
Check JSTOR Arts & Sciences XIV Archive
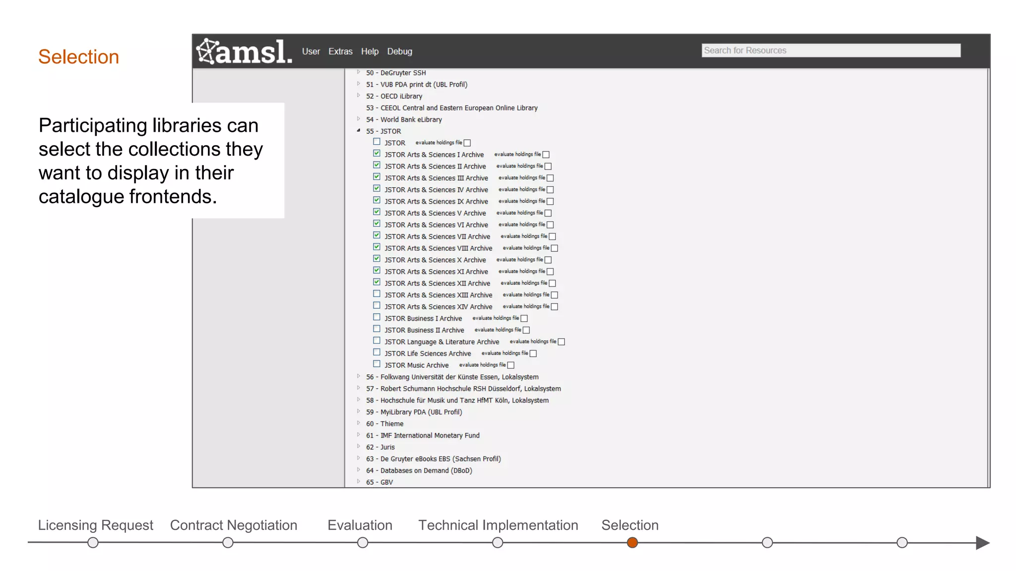[x=377, y=306]
